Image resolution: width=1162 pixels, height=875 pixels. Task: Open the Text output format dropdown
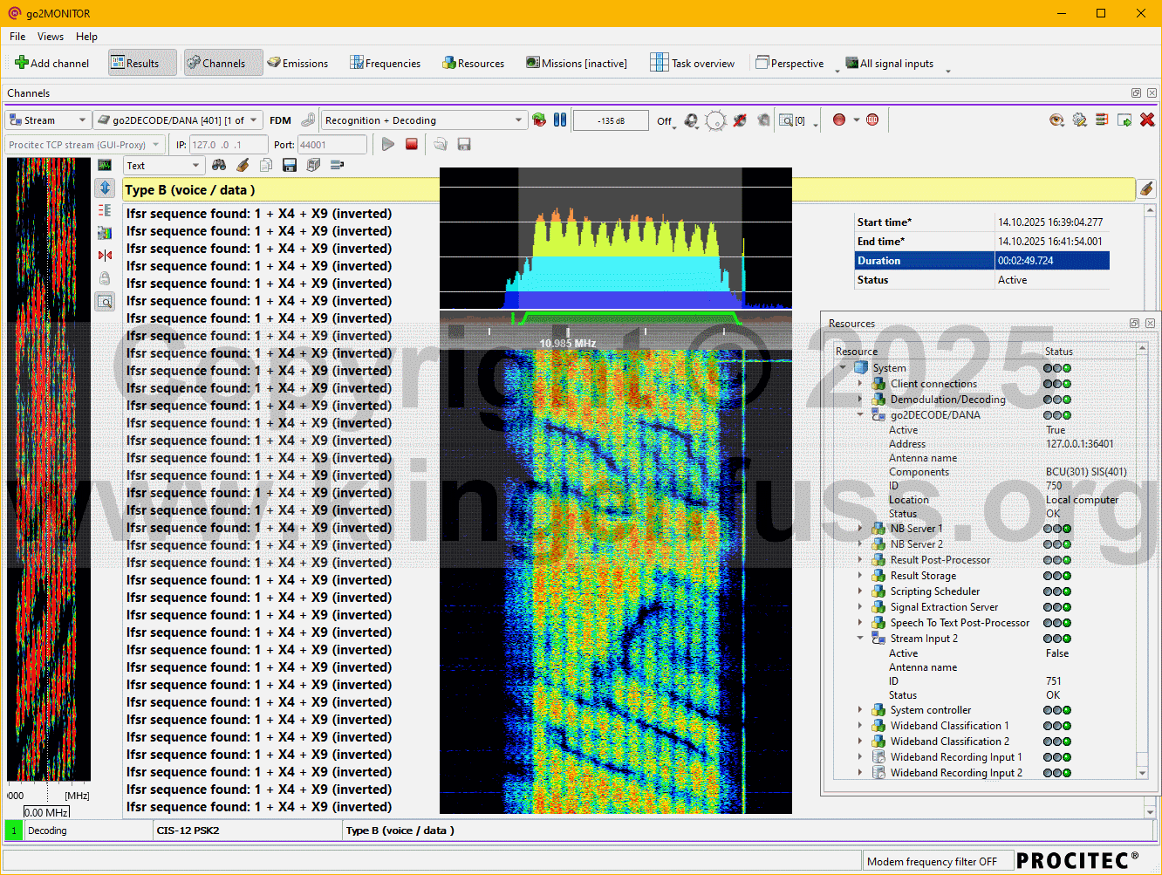(163, 165)
